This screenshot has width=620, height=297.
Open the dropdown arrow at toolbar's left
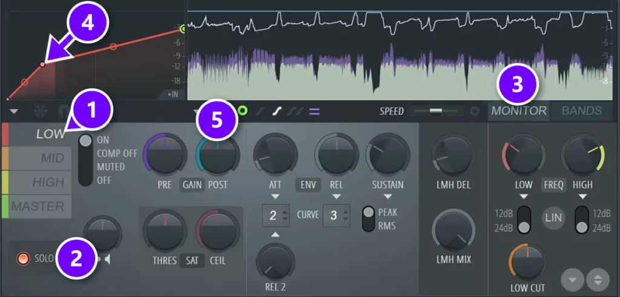click(x=14, y=112)
